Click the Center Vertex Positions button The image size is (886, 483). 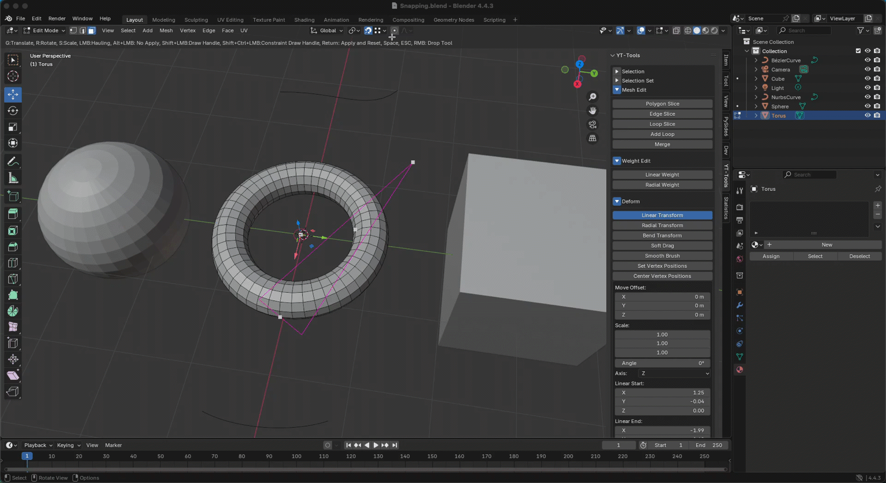click(x=662, y=276)
